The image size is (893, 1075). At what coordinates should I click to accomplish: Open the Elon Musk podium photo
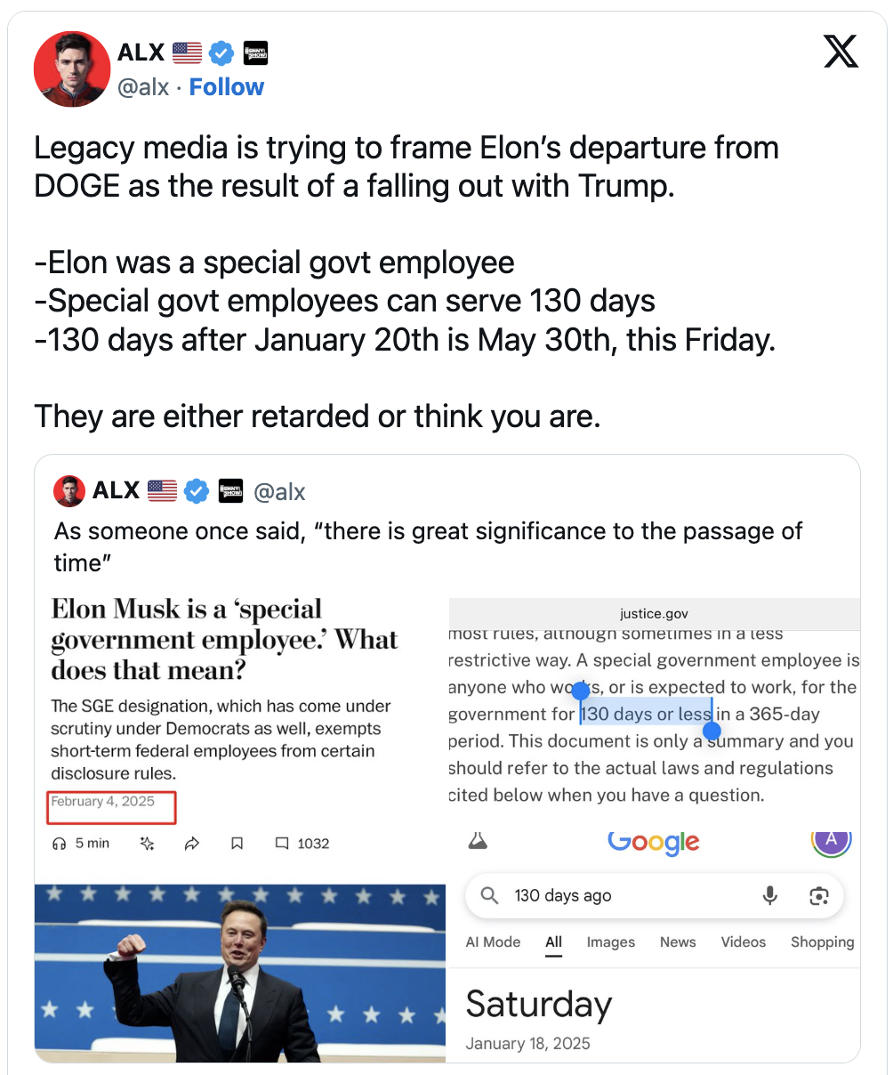point(240,973)
